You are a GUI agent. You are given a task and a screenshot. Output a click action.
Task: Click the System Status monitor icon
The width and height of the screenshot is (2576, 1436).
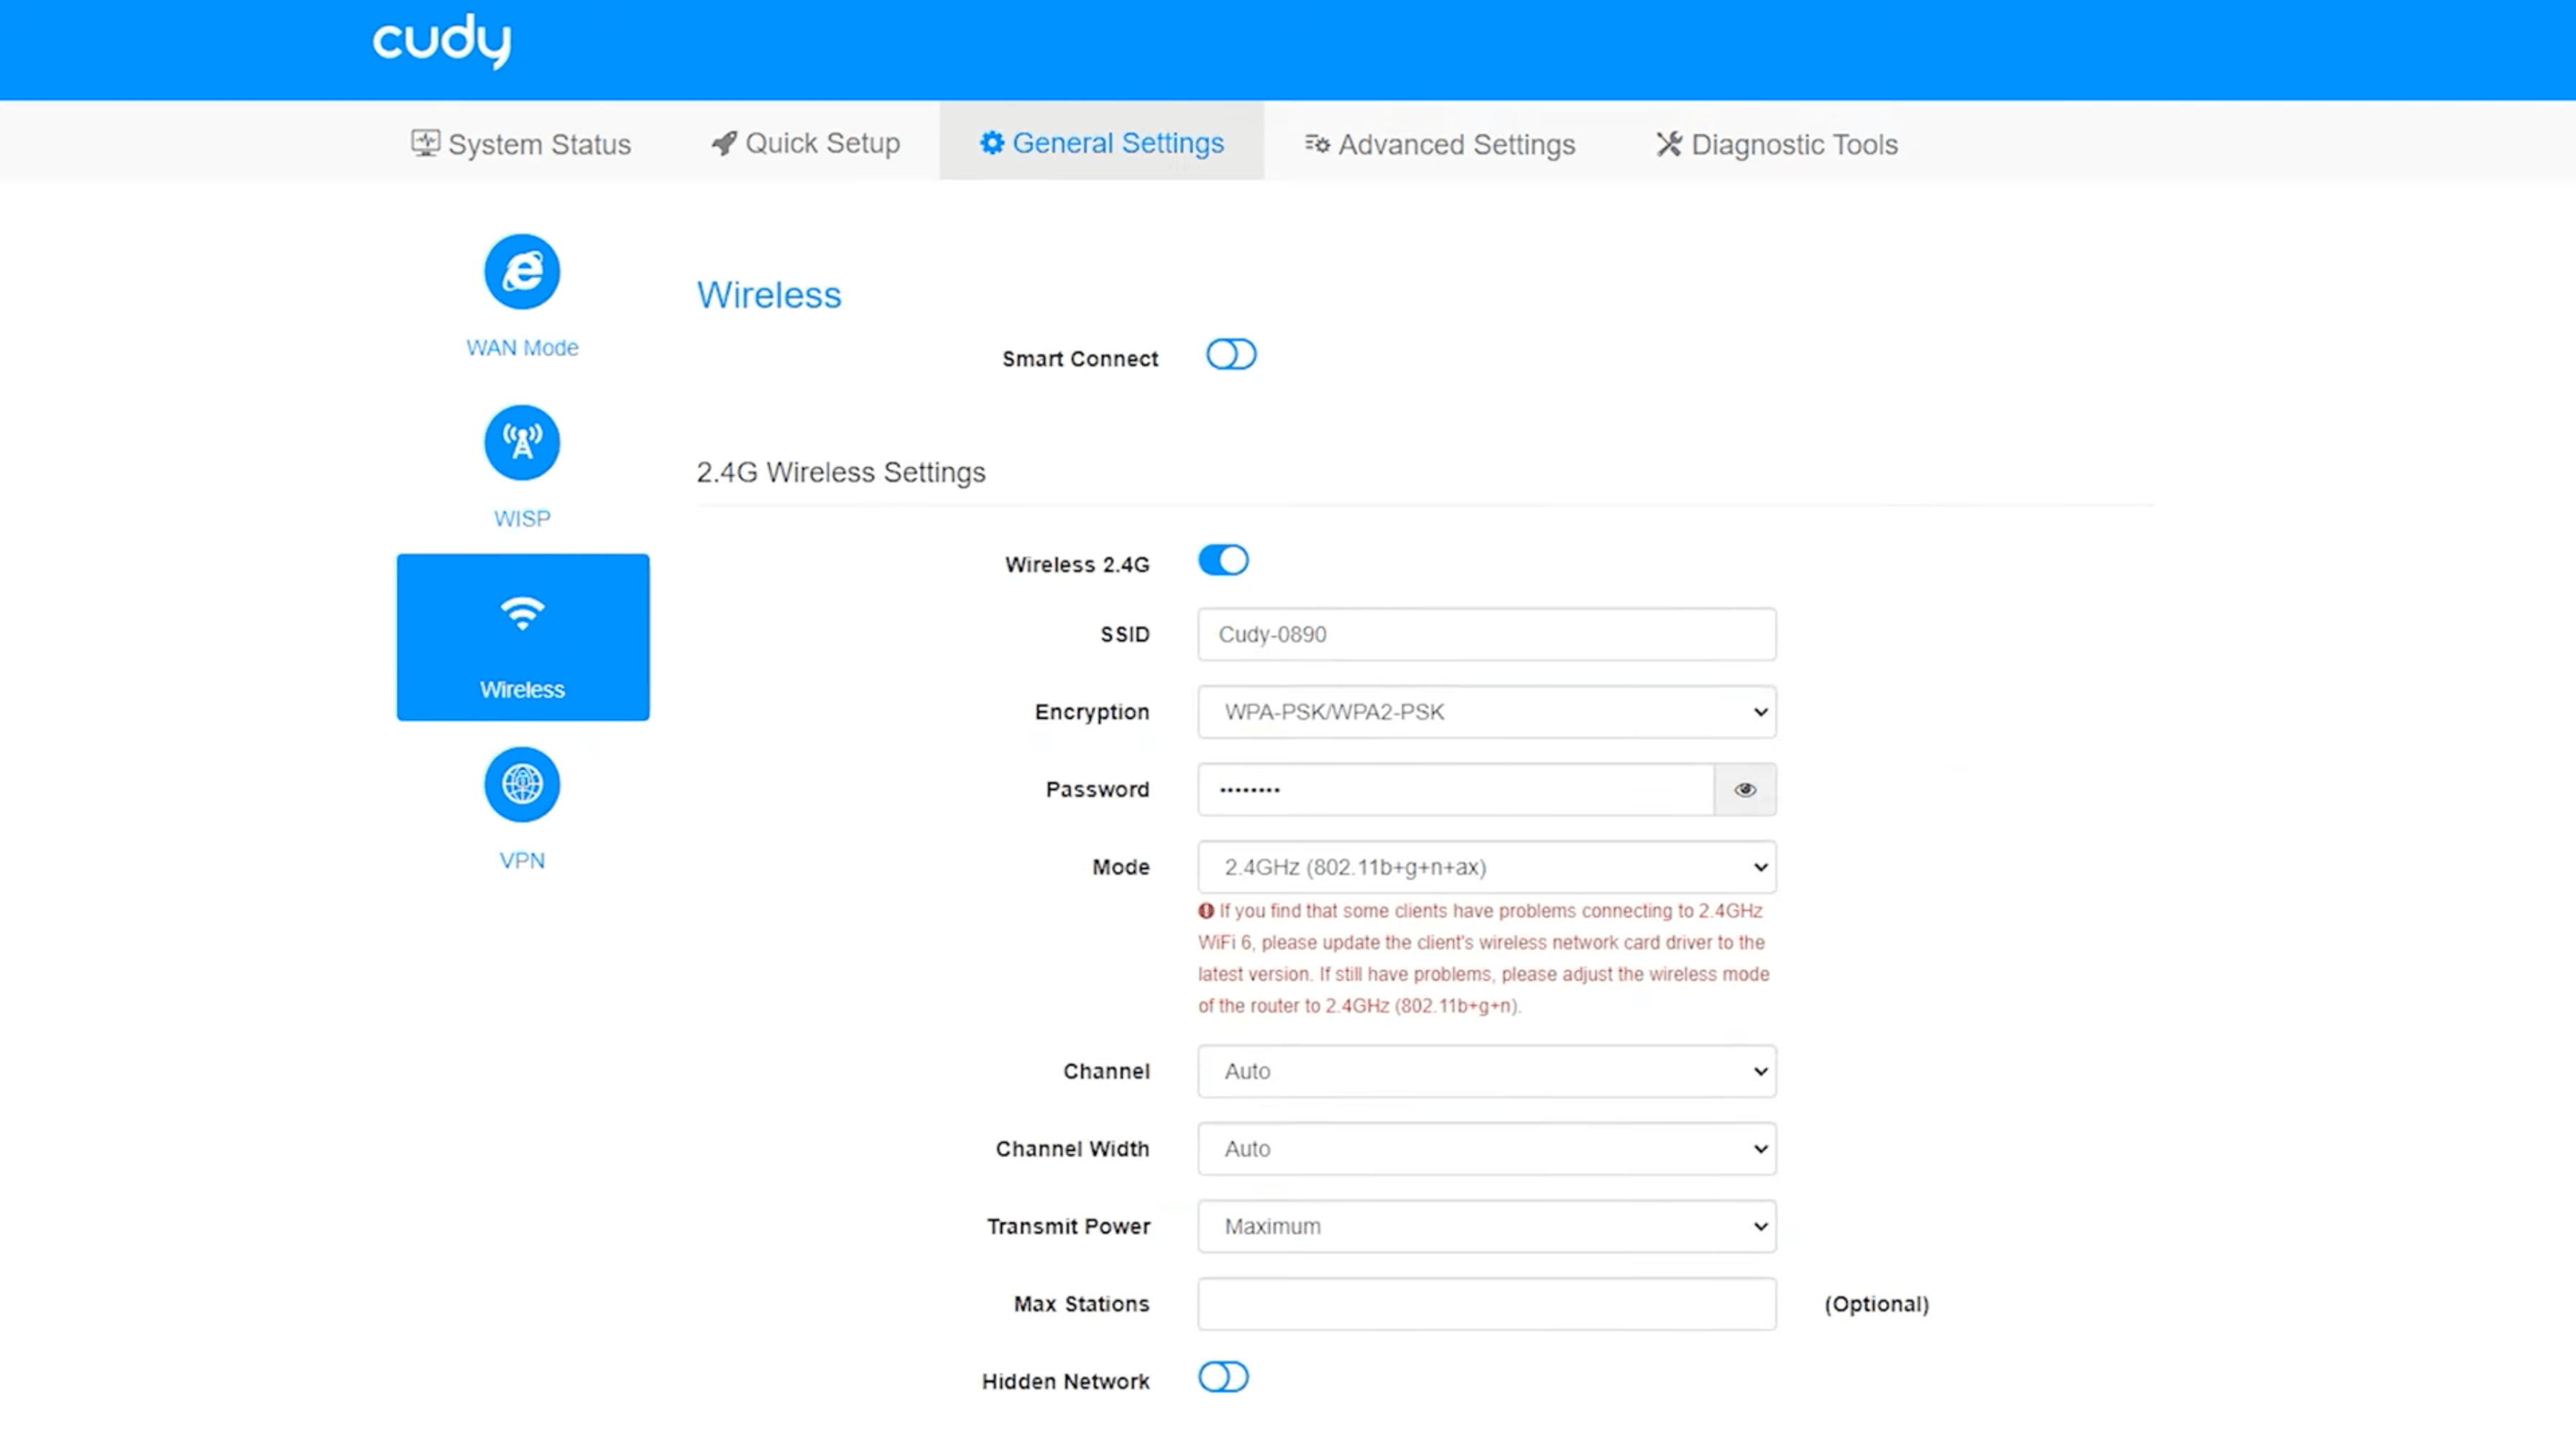425,143
